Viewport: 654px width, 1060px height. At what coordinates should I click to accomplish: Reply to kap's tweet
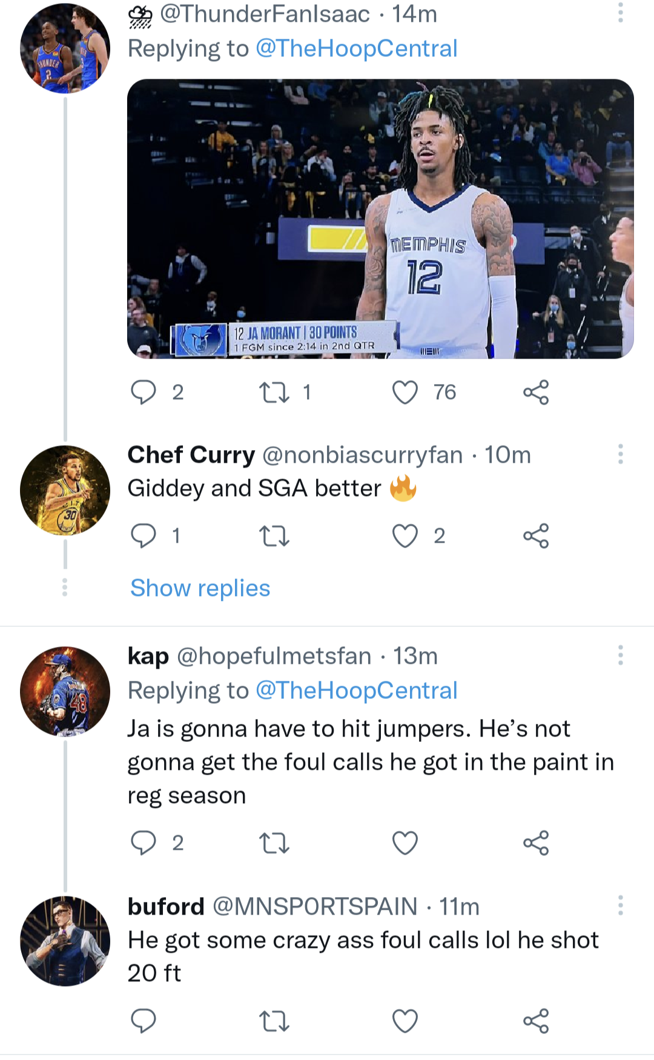click(144, 843)
